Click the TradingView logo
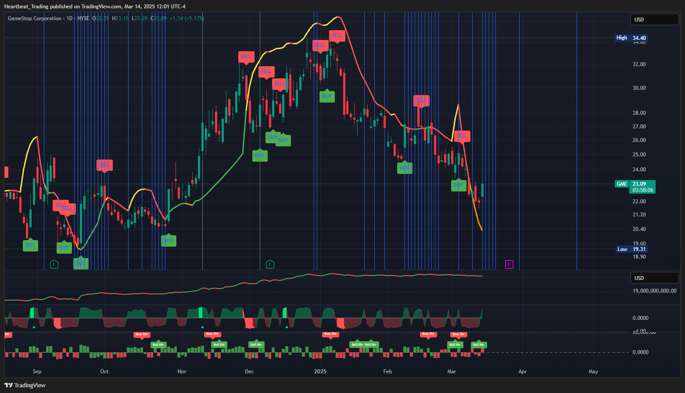 pyautogui.click(x=25, y=385)
